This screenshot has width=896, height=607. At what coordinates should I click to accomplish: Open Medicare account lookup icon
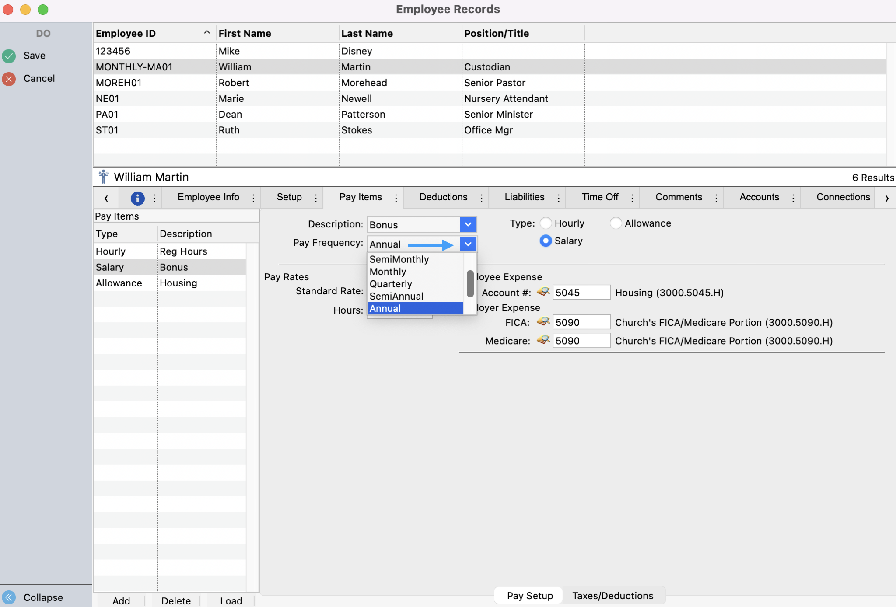543,340
